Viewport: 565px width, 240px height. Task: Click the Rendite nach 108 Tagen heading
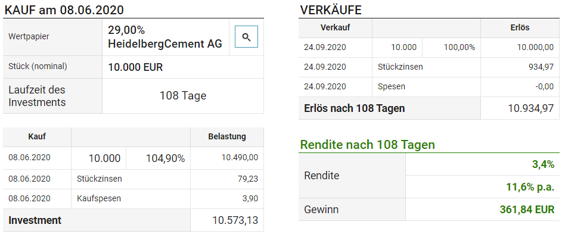click(368, 145)
